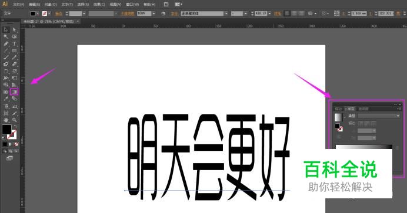Image resolution: width=407 pixels, height=213 pixels.
Task: Set paint mode to None
Action: [16, 144]
